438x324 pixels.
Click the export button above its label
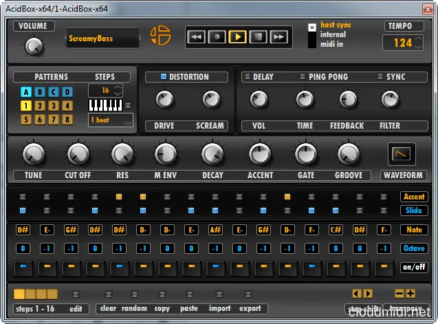(x=250, y=294)
